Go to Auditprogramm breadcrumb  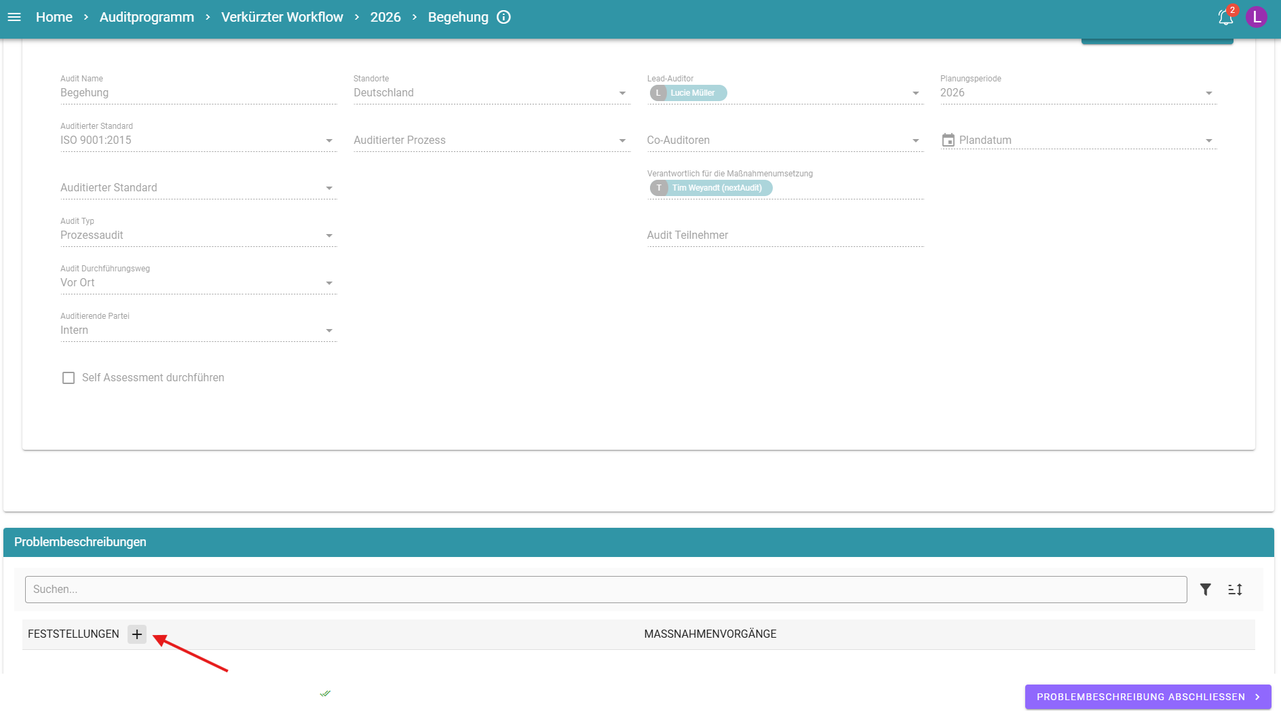click(x=147, y=17)
